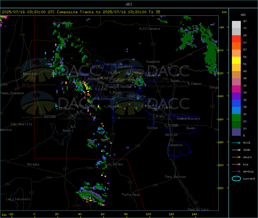Click the white 30HM arrow legend icon
Image resolution: width=258 pixels, height=218 pixels.
(x=236, y=150)
